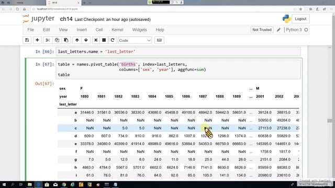
Task: Open the Edit menu
Action: [x=47, y=30]
